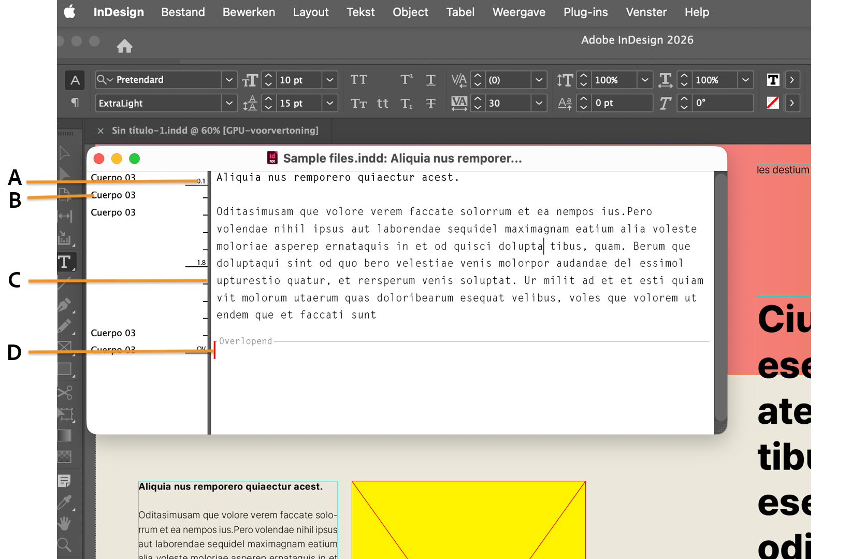
Task: Expand the horizontal scale 100% dropdown
Action: 745,80
